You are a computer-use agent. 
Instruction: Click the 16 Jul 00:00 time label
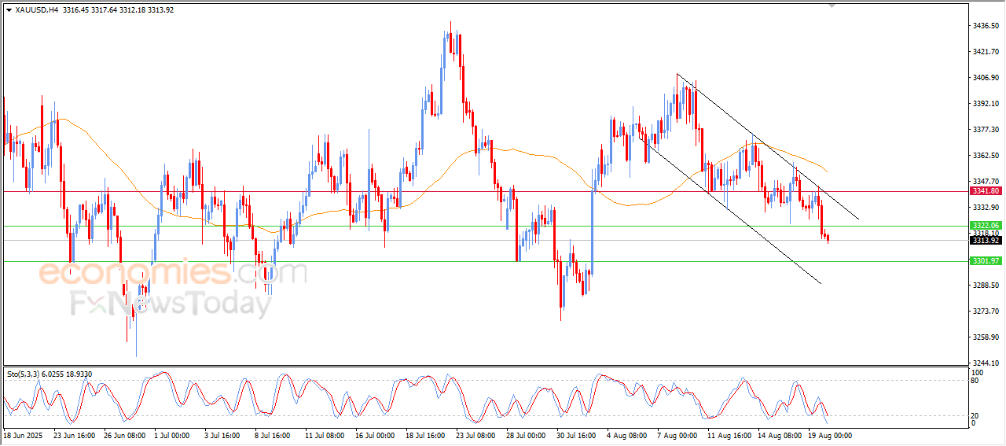pos(376,435)
